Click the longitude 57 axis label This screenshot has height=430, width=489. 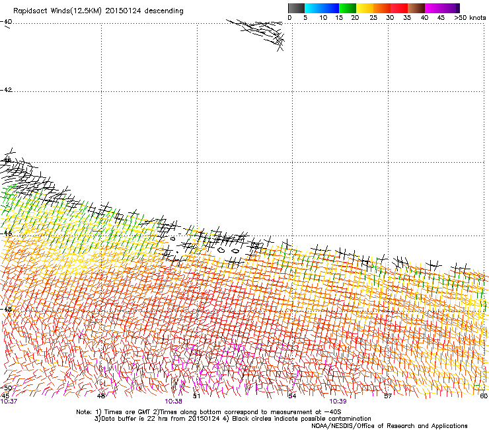click(x=388, y=396)
